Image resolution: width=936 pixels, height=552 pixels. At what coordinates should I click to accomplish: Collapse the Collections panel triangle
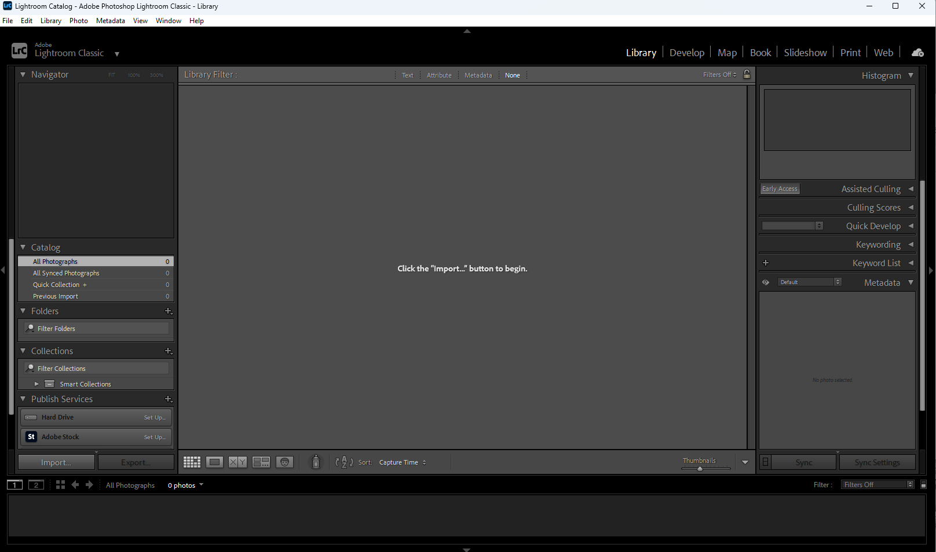[23, 351]
